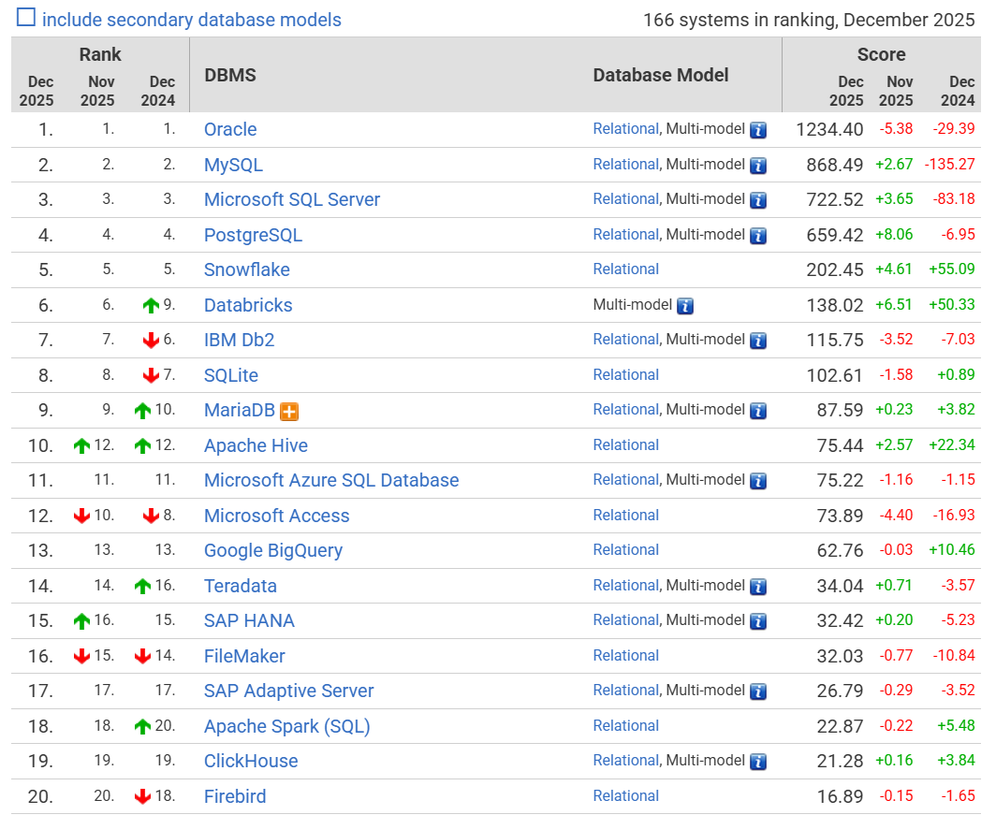This screenshot has height=815, width=996.
Task: Click info icon in the IBM Db2 row
Action: [x=758, y=341]
